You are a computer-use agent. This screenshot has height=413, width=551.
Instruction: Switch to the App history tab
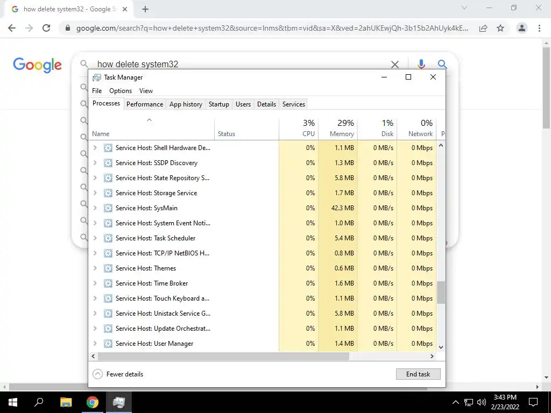(x=186, y=104)
